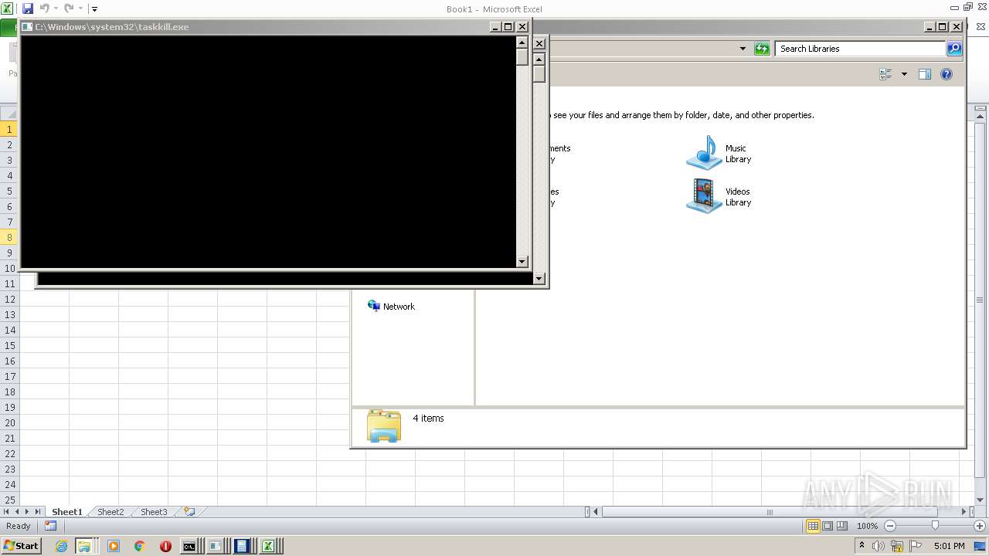The image size is (989, 556).
Task: Click the floppy disk icon taskbar button
Action: (243, 546)
